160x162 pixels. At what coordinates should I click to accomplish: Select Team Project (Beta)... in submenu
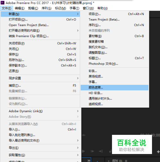pos(115,19)
